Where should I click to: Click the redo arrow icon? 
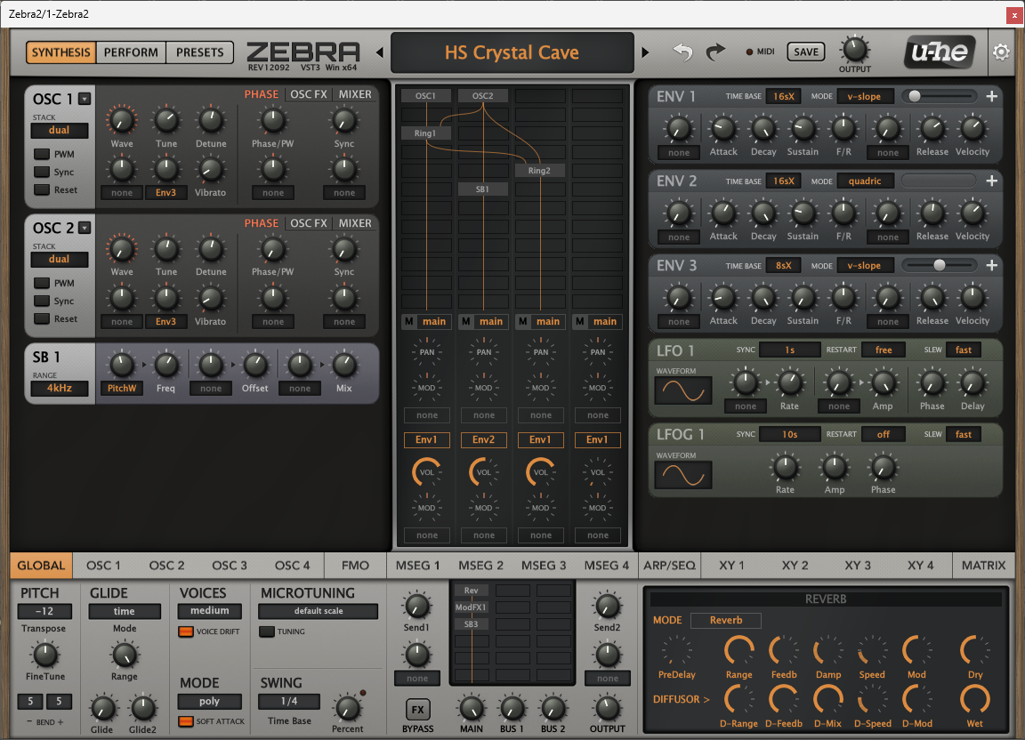pyautogui.click(x=715, y=52)
